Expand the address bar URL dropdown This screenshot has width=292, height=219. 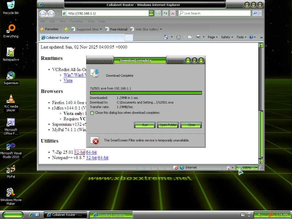coord(151,13)
